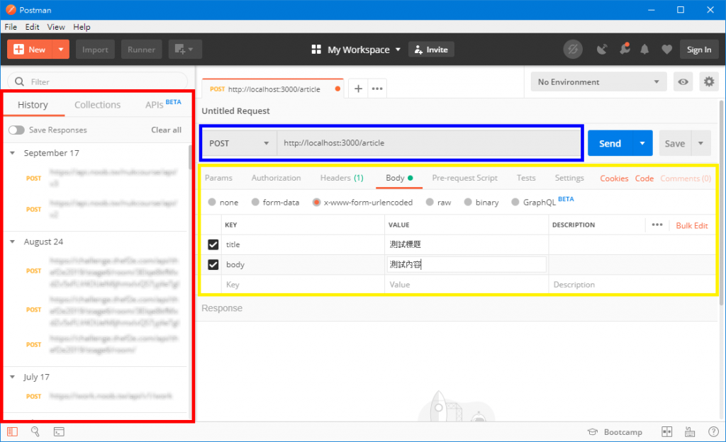This screenshot has height=442, width=726.
Task: Click the search icon in Filter box
Action: point(19,82)
